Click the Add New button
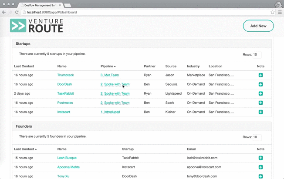 click(258, 26)
